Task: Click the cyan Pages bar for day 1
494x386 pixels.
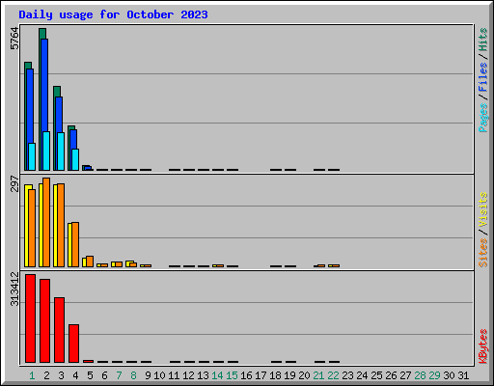Action: point(32,156)
